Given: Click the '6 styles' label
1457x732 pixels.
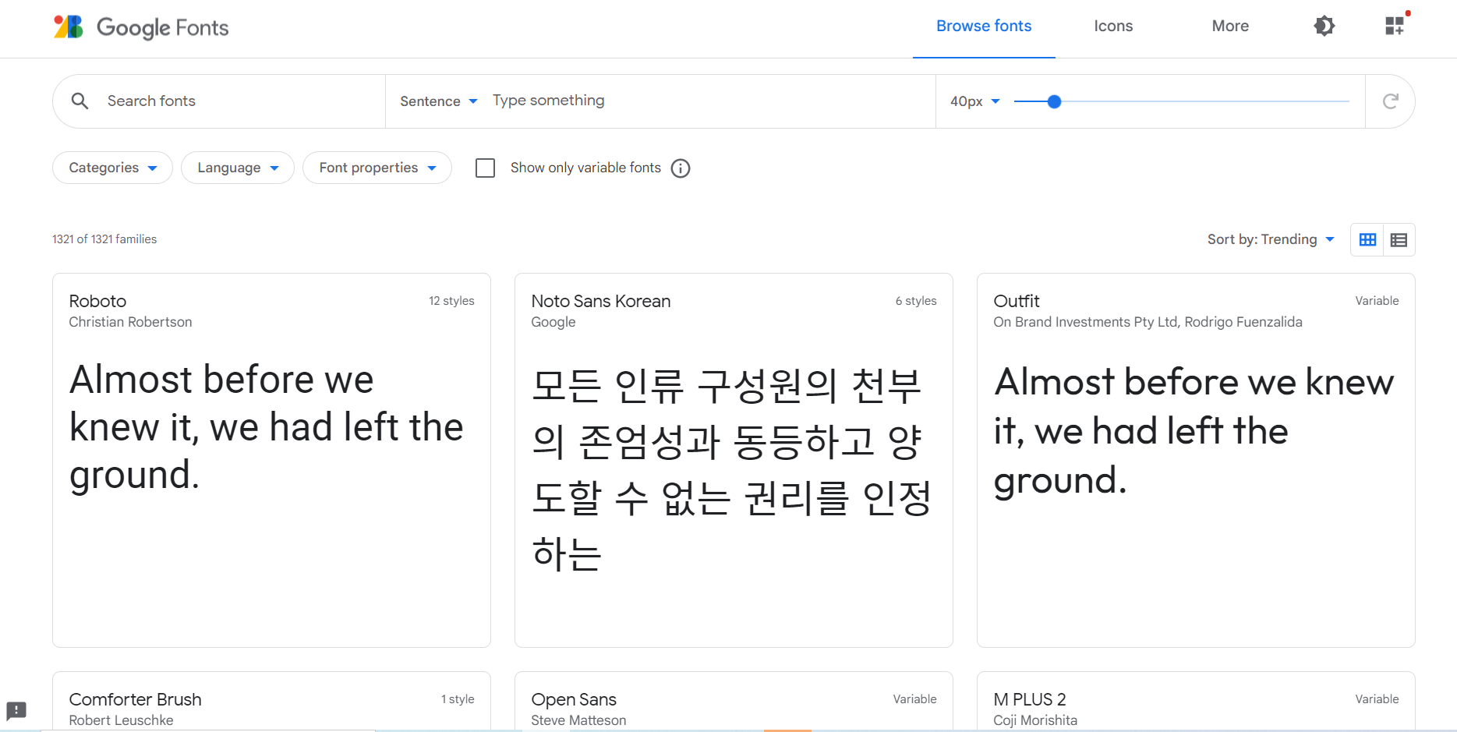Looking at the screenshot, I should coord(916,301).
